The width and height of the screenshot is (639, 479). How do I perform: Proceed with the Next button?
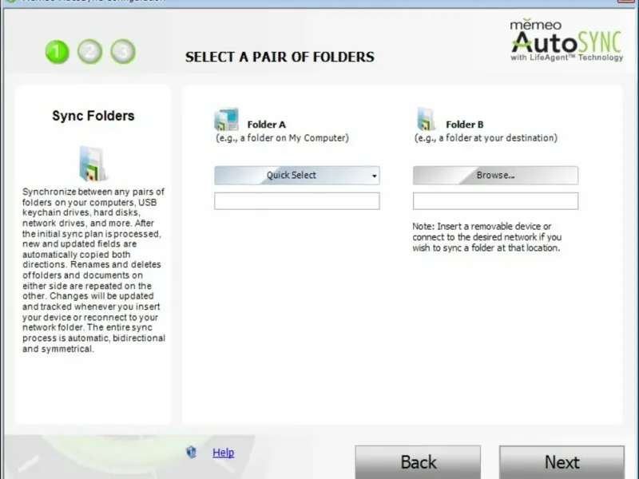(562, 462)
